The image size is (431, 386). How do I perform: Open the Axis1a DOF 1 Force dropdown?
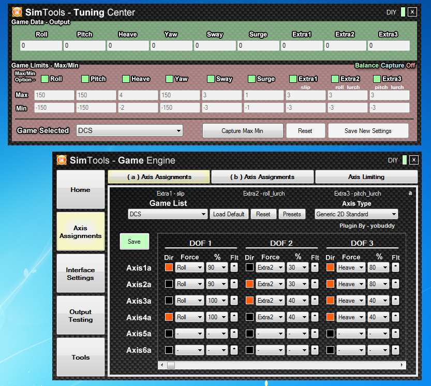(189, 268)
